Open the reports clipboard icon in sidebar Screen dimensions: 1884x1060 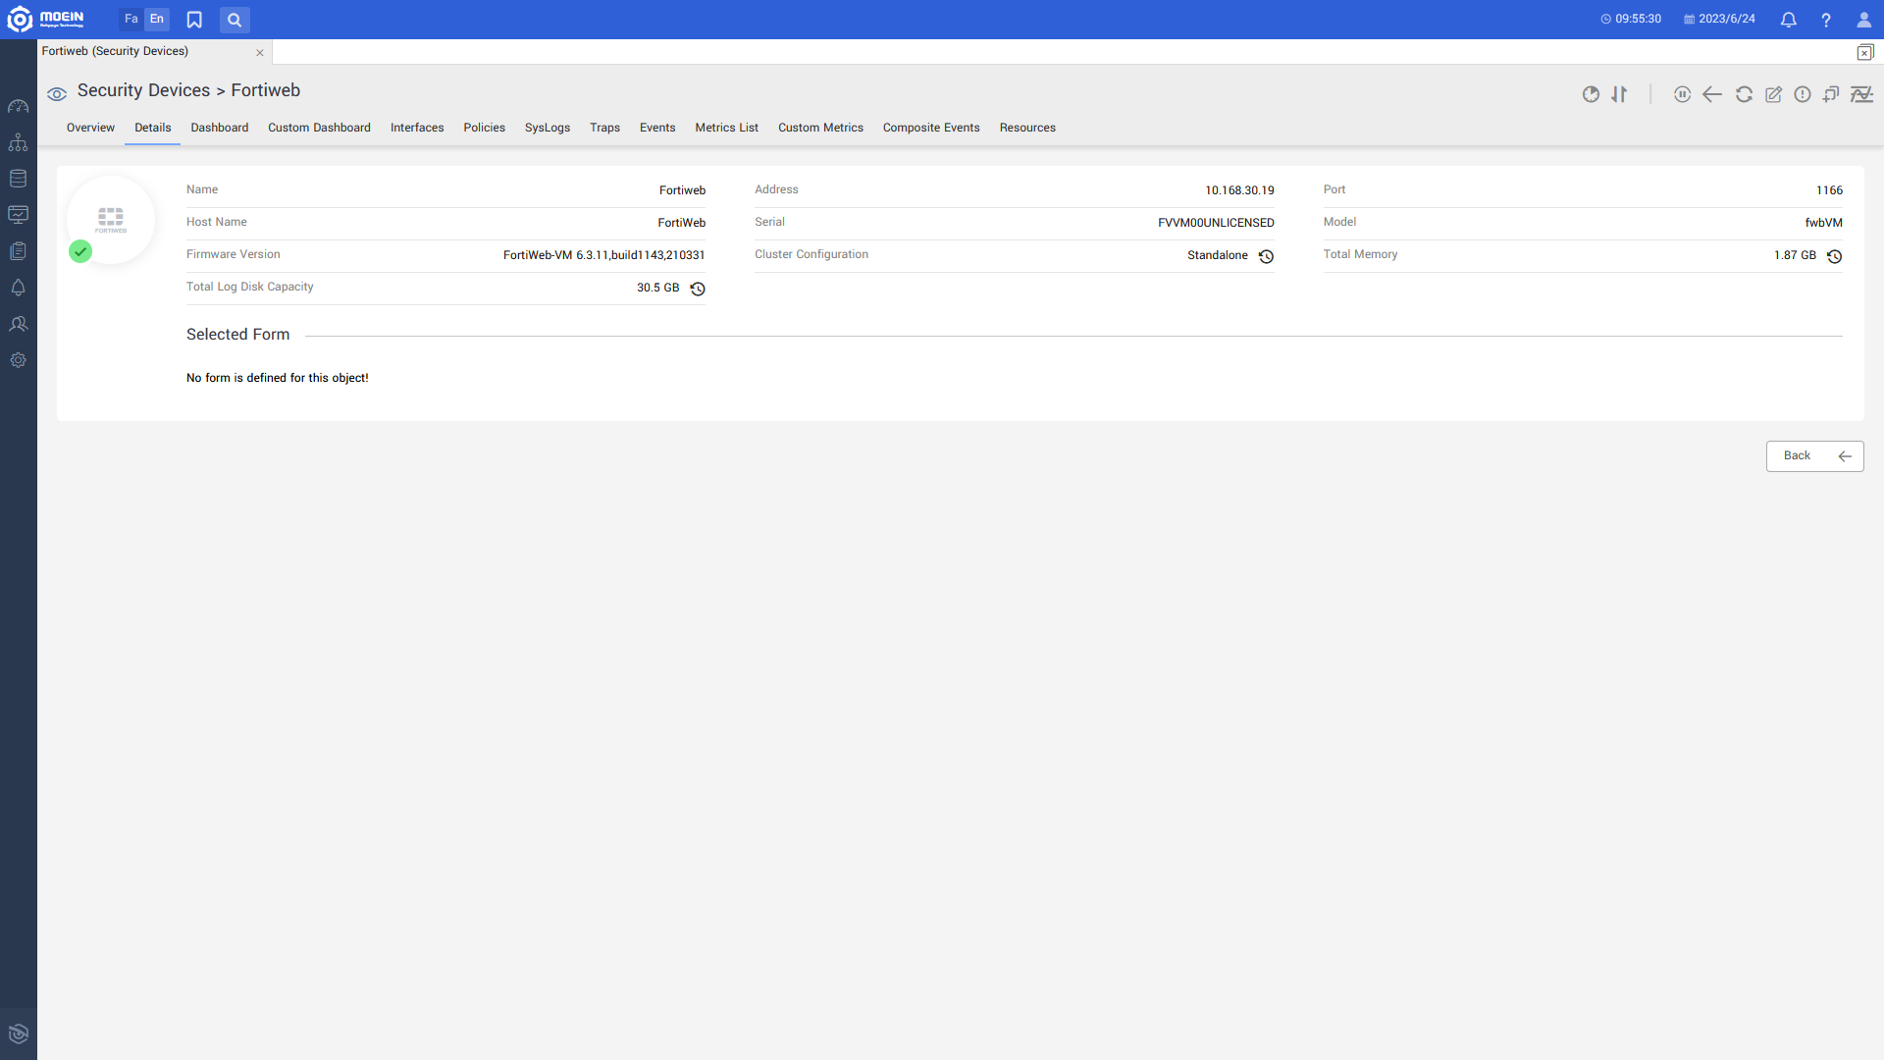[18, 251]
